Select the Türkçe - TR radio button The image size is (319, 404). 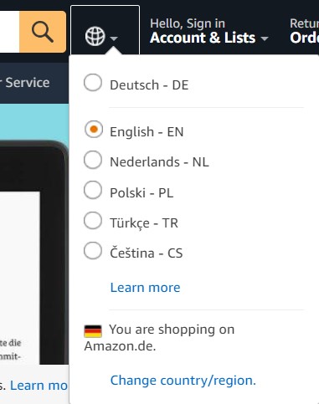(93, 220)
